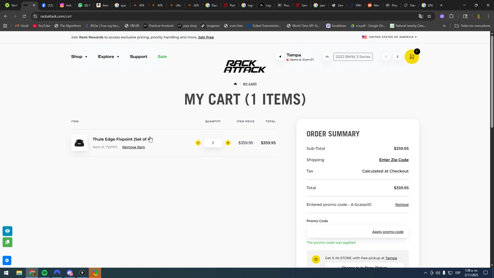
Task: Click the volume icon in system tray
Action: (x=438, y=273)
